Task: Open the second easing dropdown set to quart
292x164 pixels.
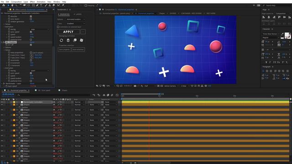Action: coord(40,71)
